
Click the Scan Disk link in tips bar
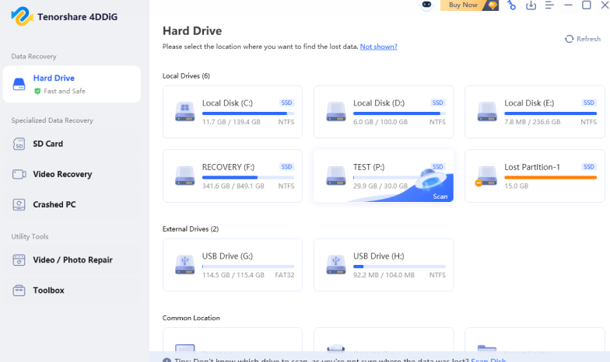[x=489, y=360]
